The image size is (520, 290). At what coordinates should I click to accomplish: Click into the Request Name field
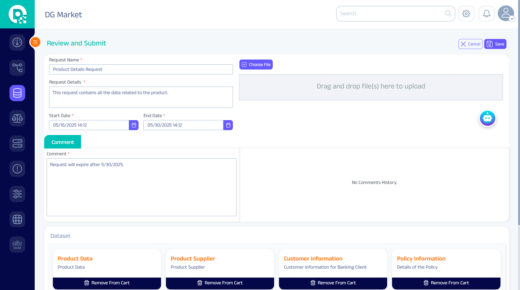point(141,70)
